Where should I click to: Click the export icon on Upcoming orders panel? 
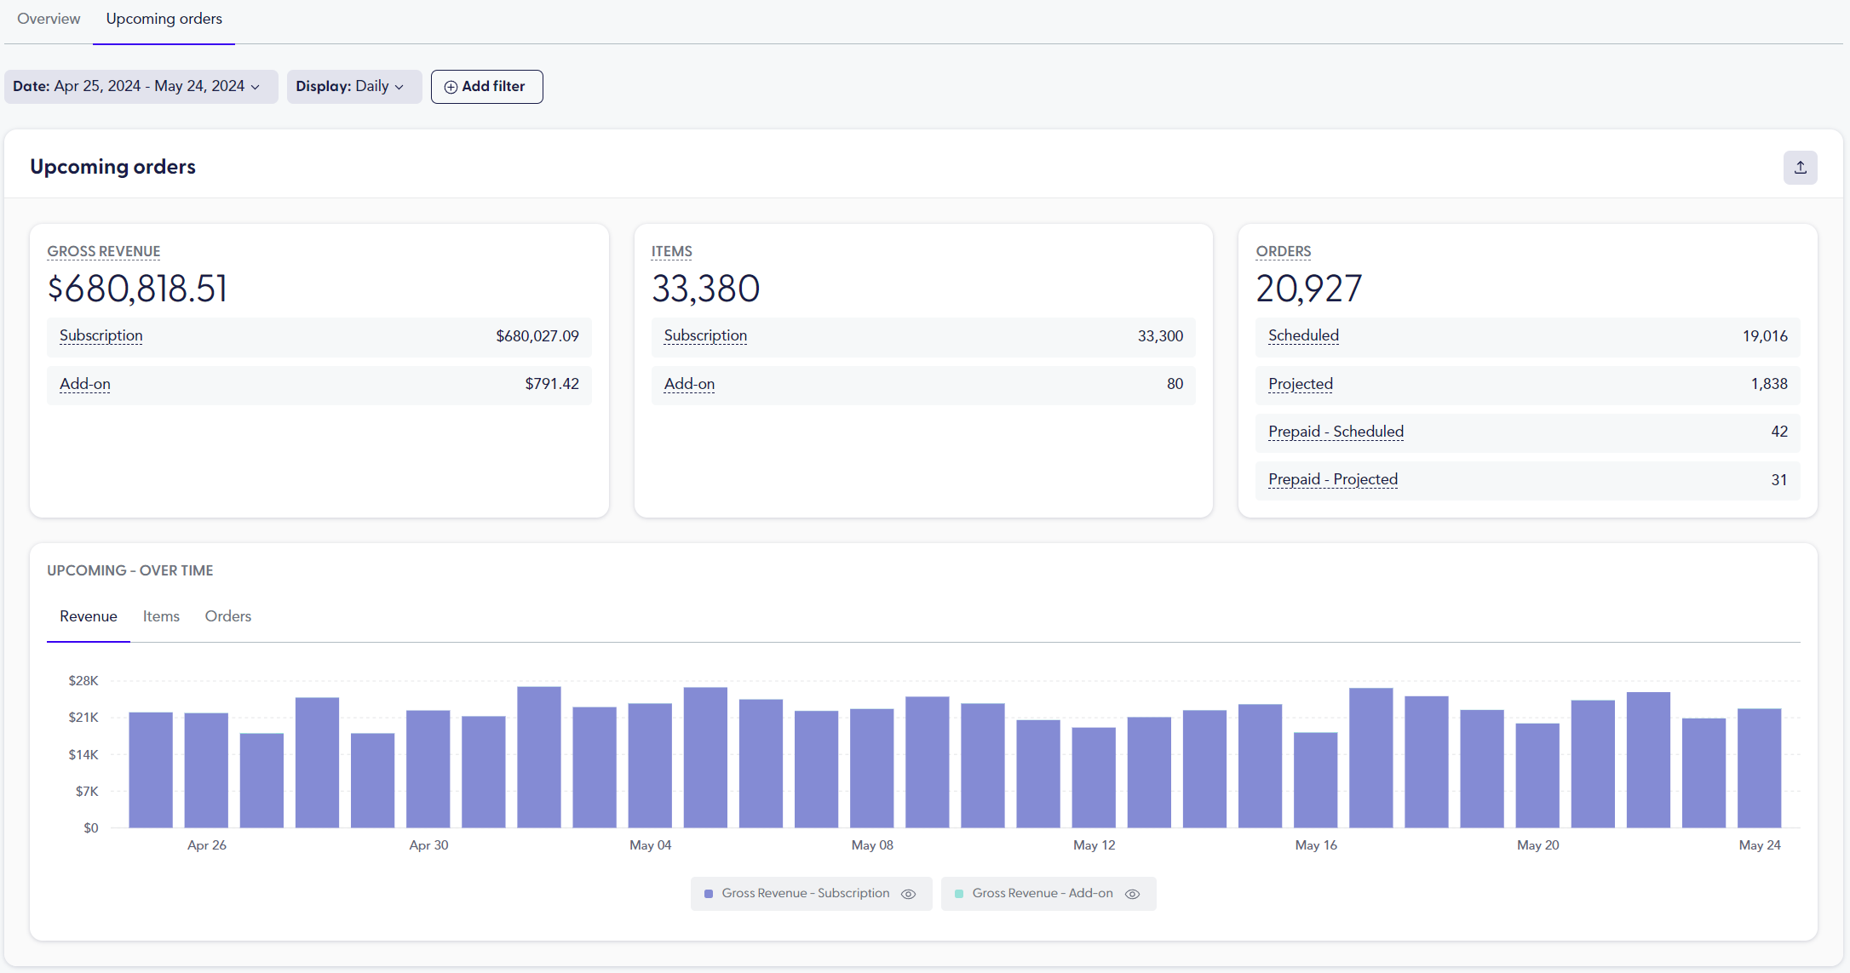pyautogui.click(x=1801, y=167)
